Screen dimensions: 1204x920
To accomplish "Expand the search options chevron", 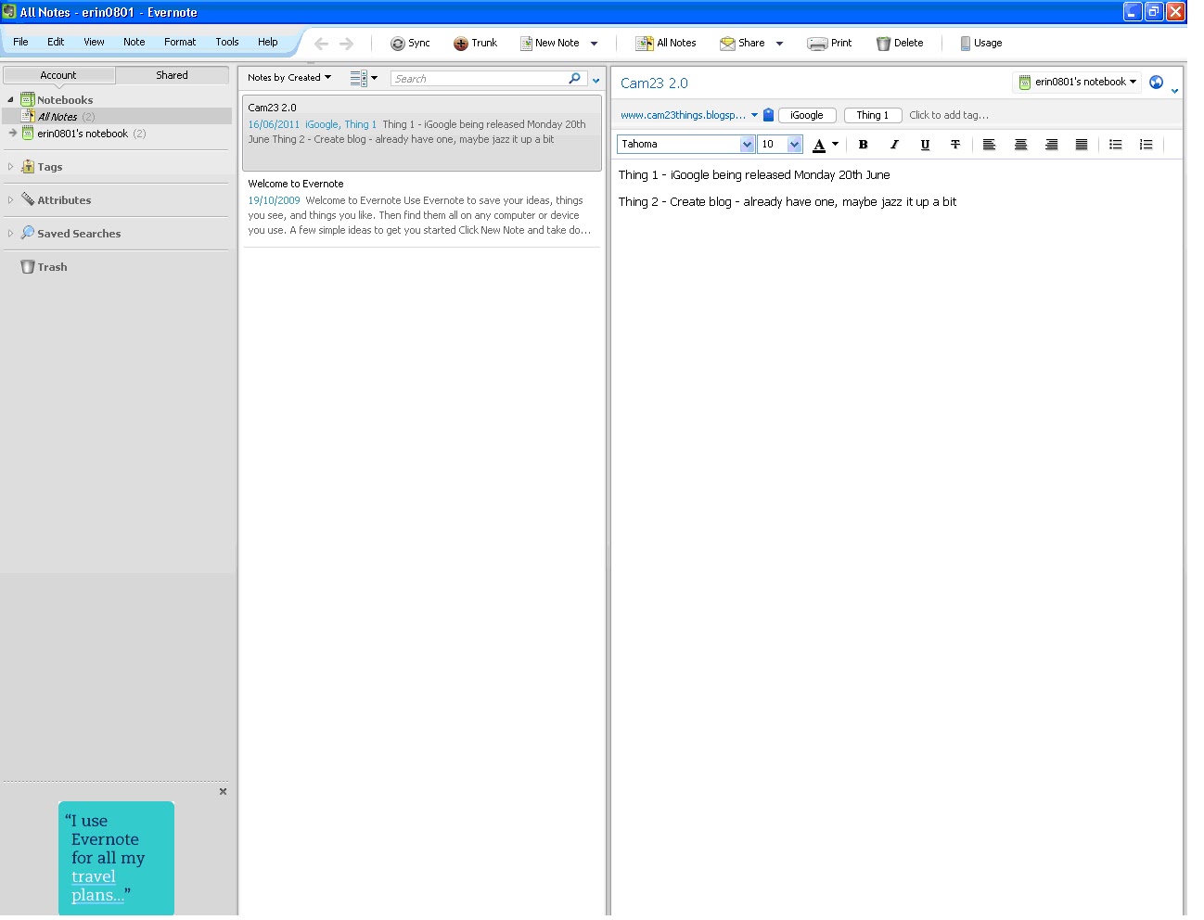I will tap(596, 81).
